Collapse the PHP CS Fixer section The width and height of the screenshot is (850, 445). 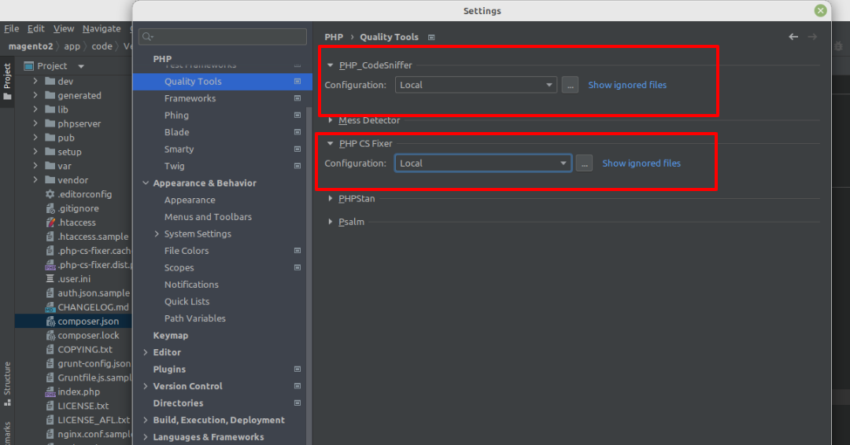tap(330, 143)
